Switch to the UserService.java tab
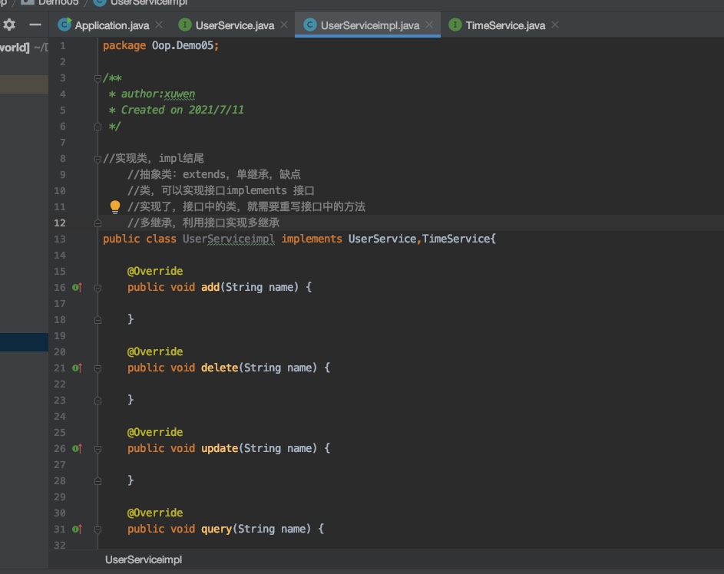Image resolution: width=724 pixels, height=574 pixels. coord(234,25)
